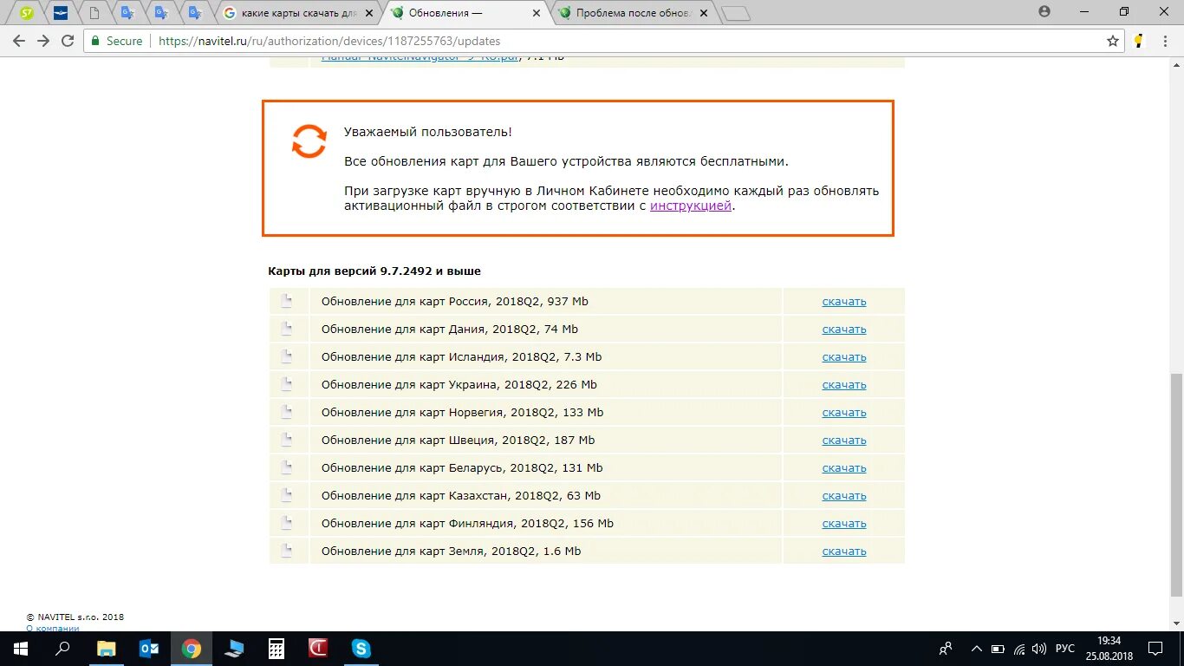This screenshot has height=666, width=1184.
Task: Open the People icon in the taskbar
Action: tap(946, 649)
